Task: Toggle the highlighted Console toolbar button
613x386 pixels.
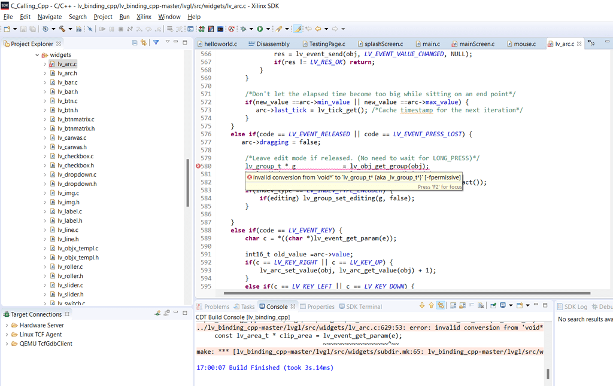Action: point(441,305)
